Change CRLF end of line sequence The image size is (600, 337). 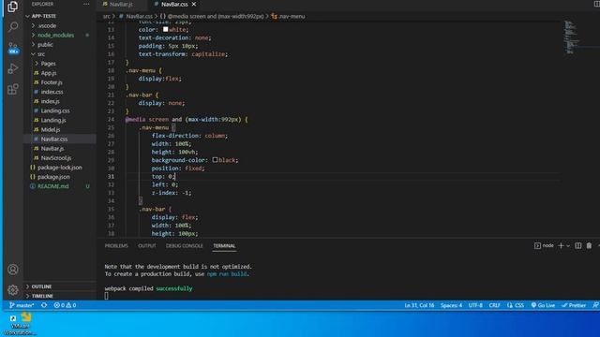pyautogui.click(x=494, y=305)
